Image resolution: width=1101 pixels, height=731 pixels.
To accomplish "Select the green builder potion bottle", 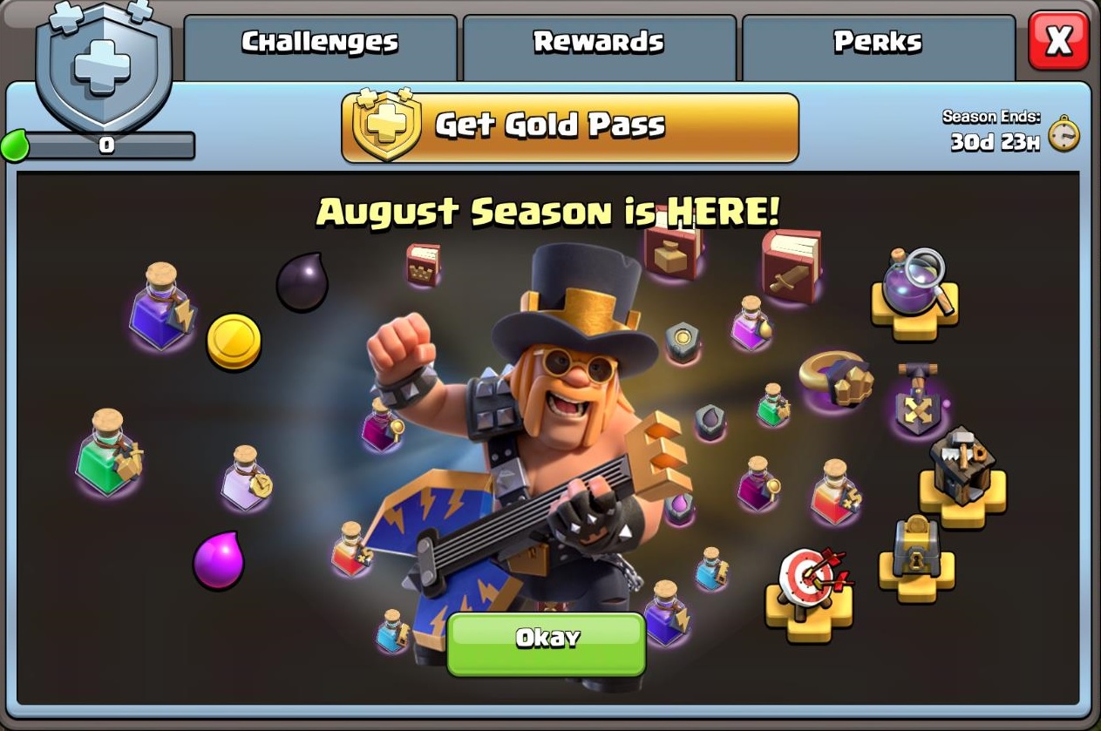I will click(x=108, y=452).
